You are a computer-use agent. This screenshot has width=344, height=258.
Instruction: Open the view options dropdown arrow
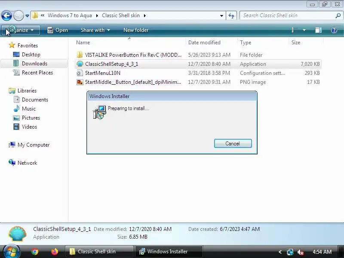click(x=304, y=30)
